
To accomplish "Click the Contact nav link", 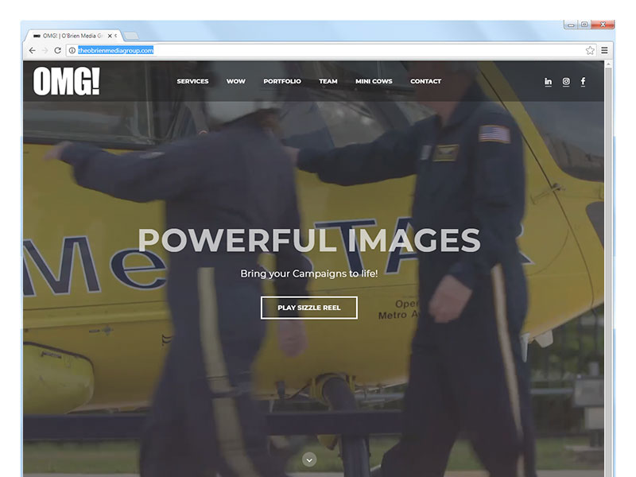I will tap(425, 81).
